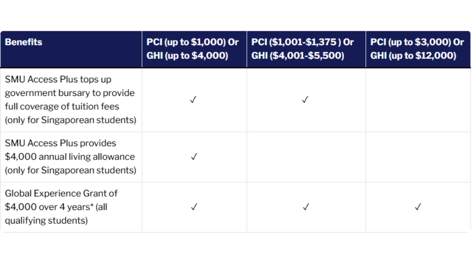Click the "qualifying students)" text line

46,221
